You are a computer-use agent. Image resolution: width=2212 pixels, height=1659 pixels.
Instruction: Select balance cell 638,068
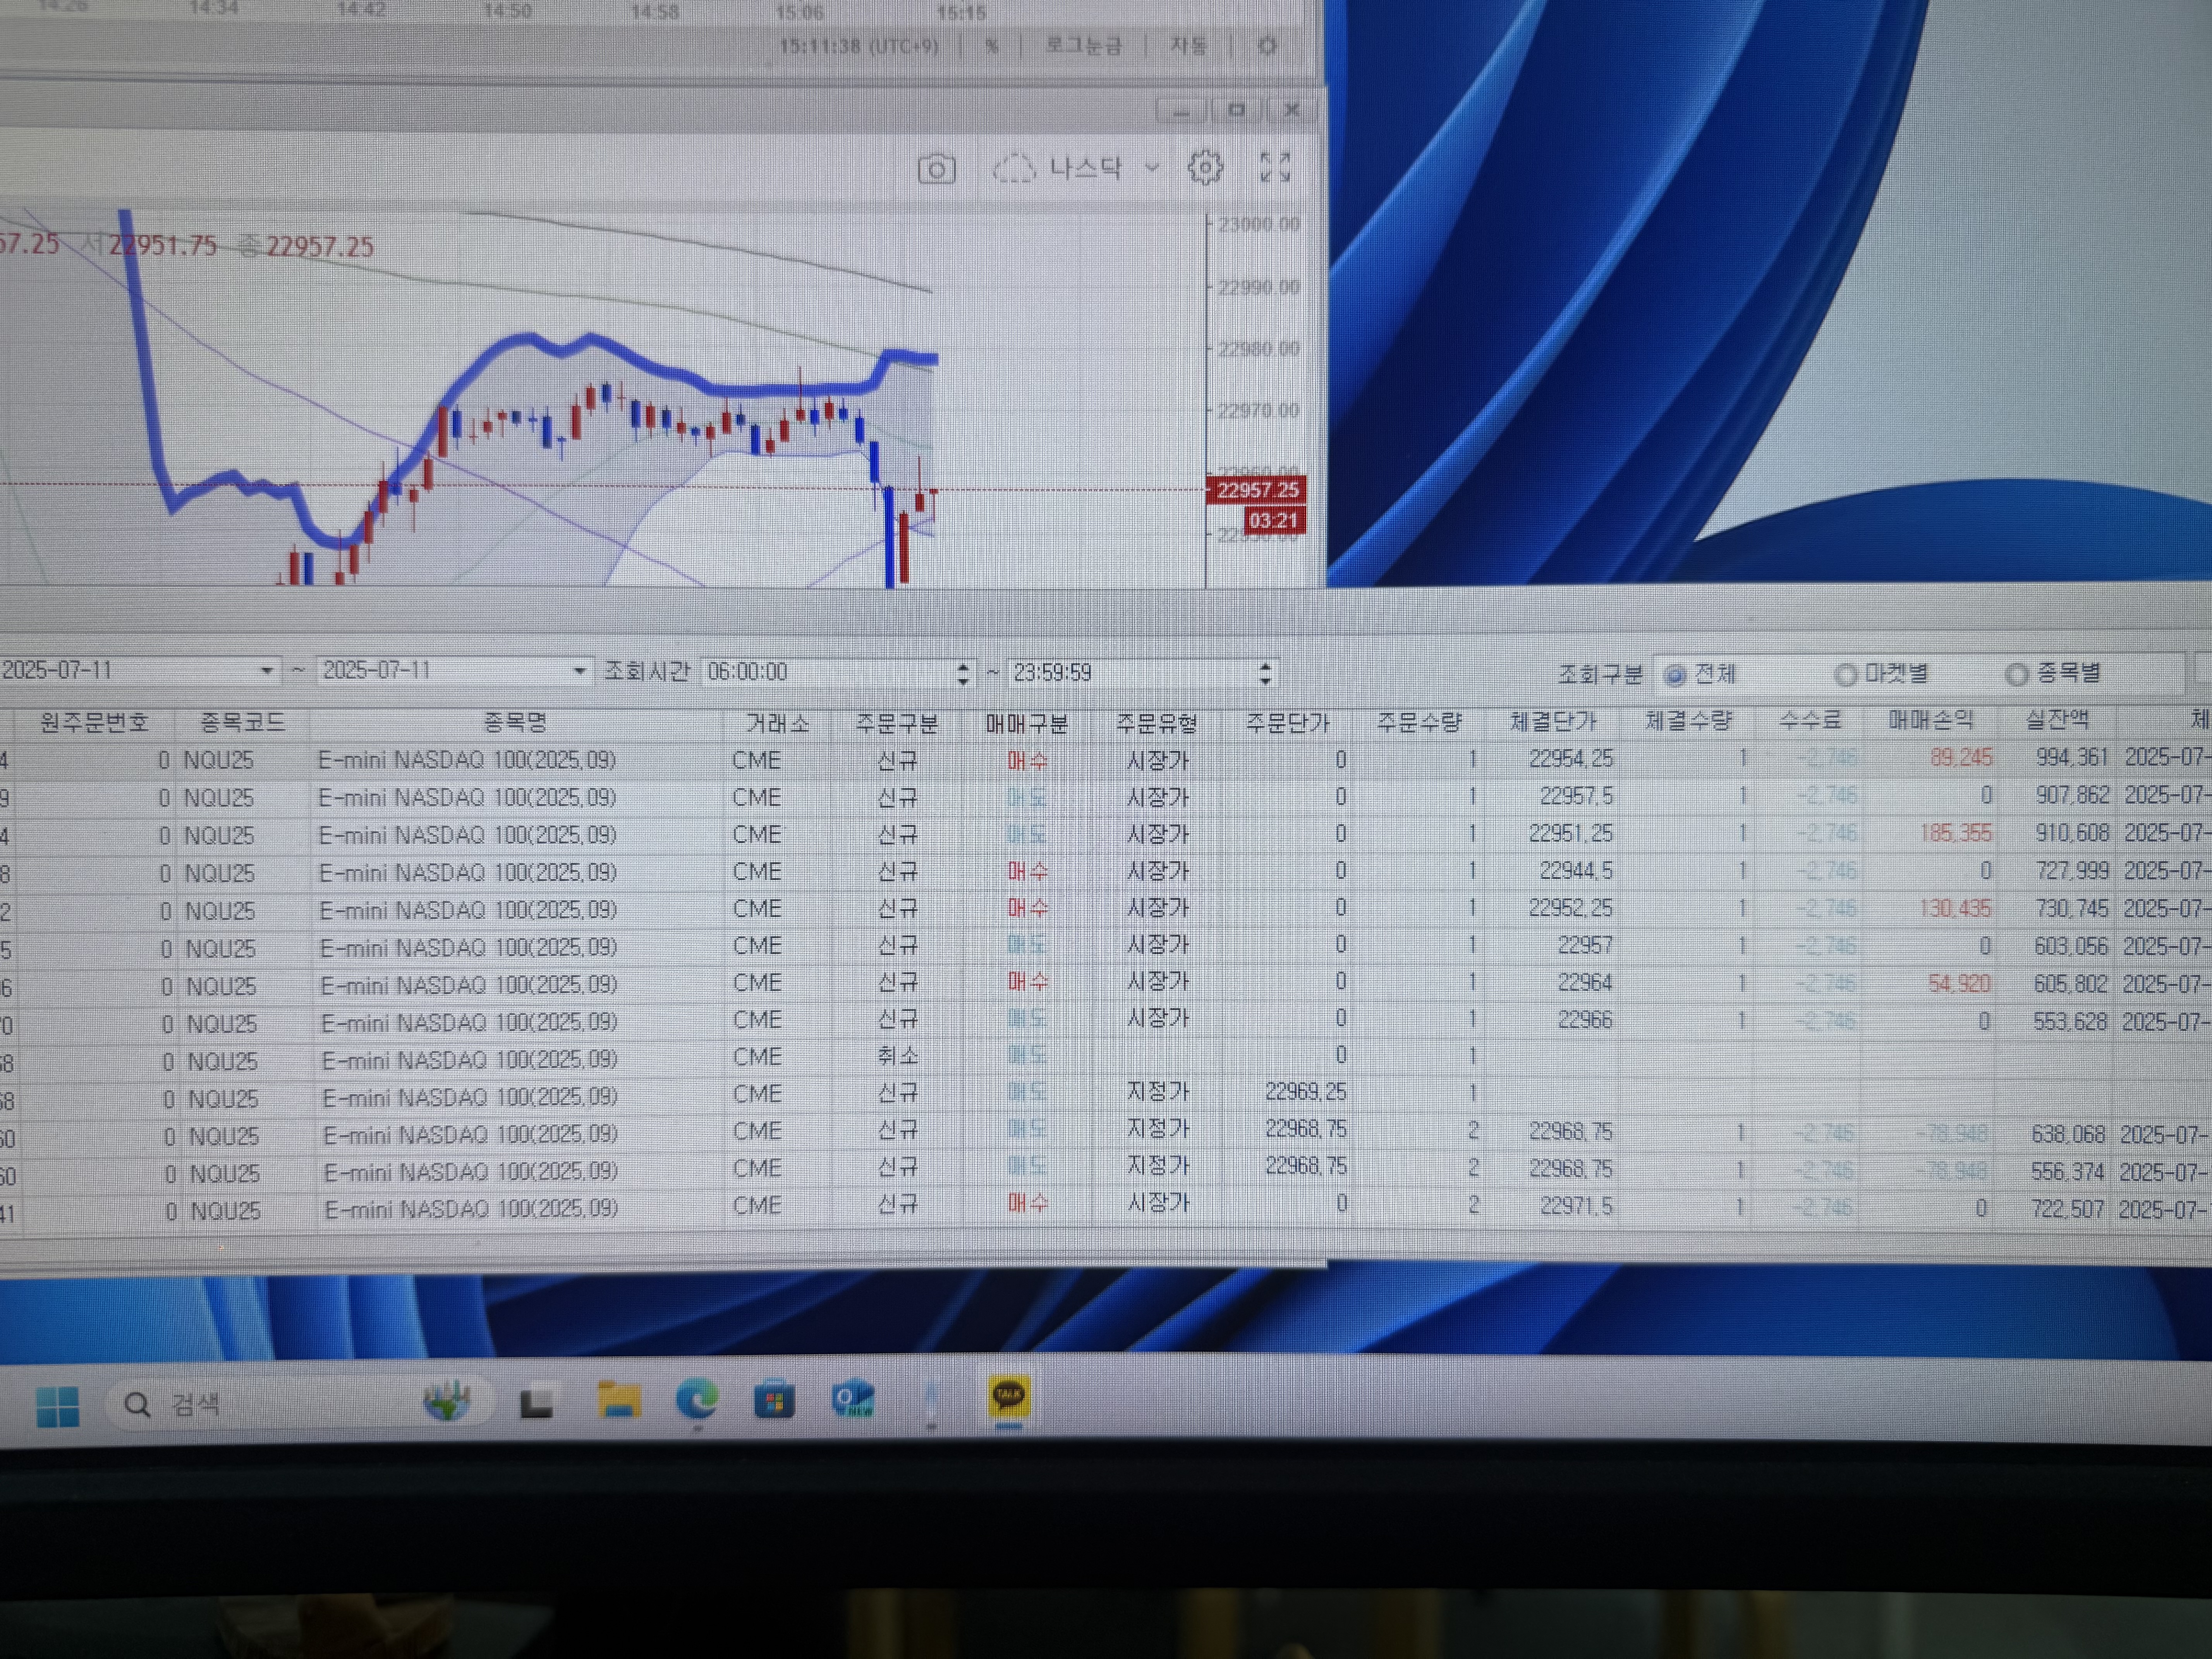click(2068, 1134)
